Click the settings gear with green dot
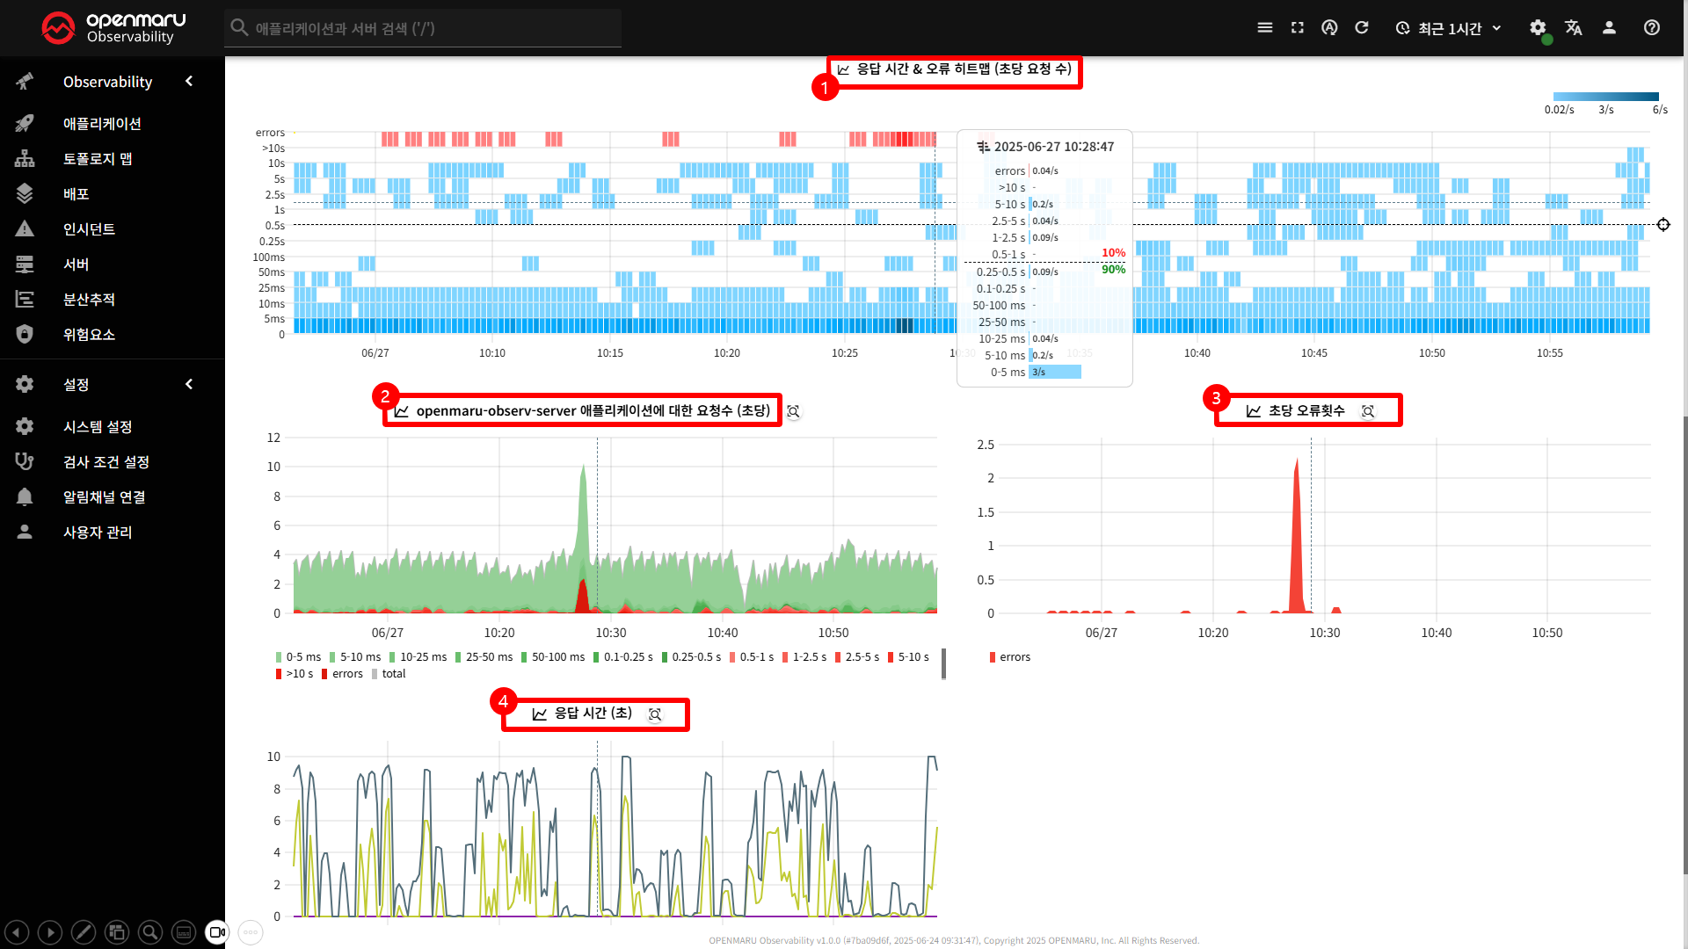 click(1538, 28)
